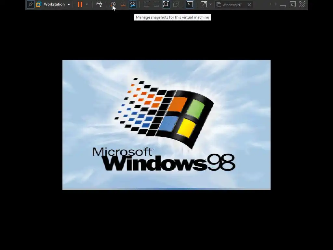
Task: Open the console view icon
Action: [190, 4]
